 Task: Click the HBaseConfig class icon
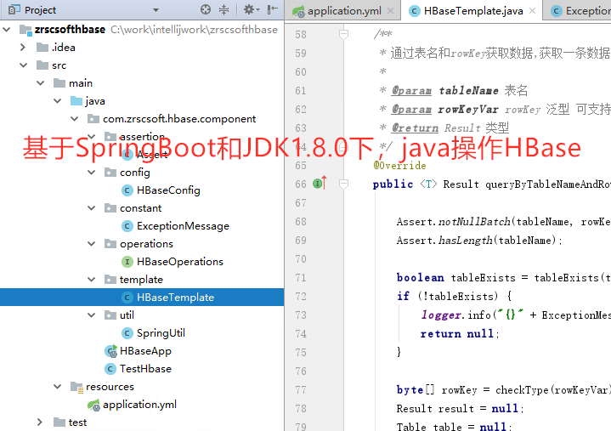(127, 190)
